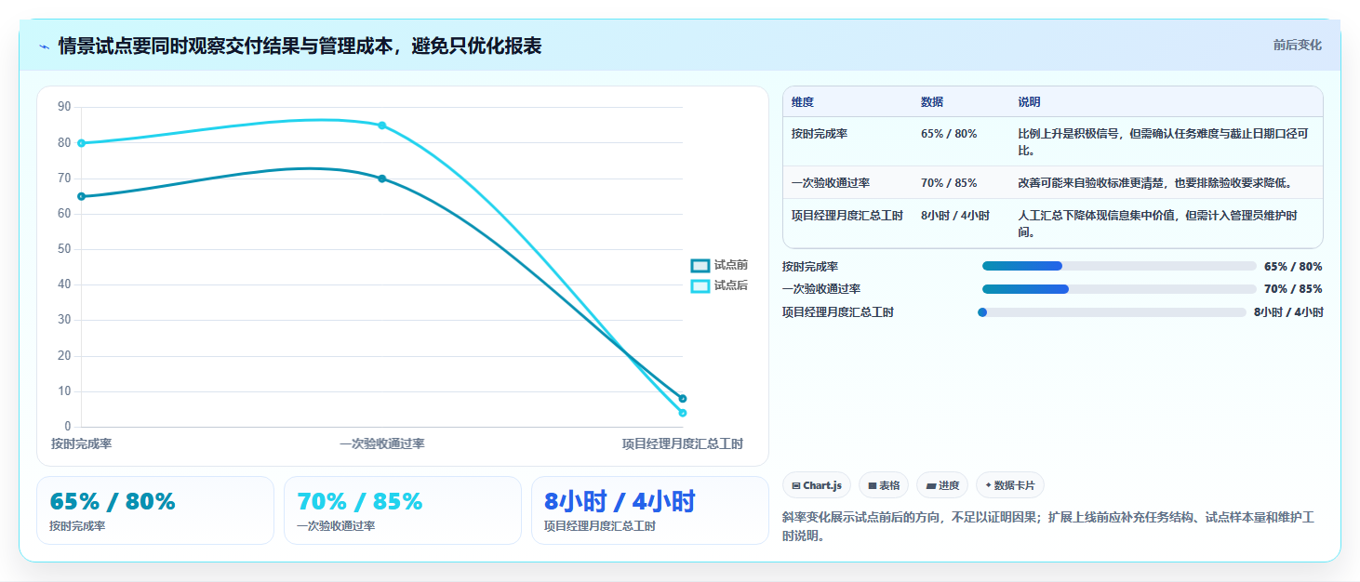Click the 前后变化 label in header
The image size is (1360, 582).
(1297, 46)
